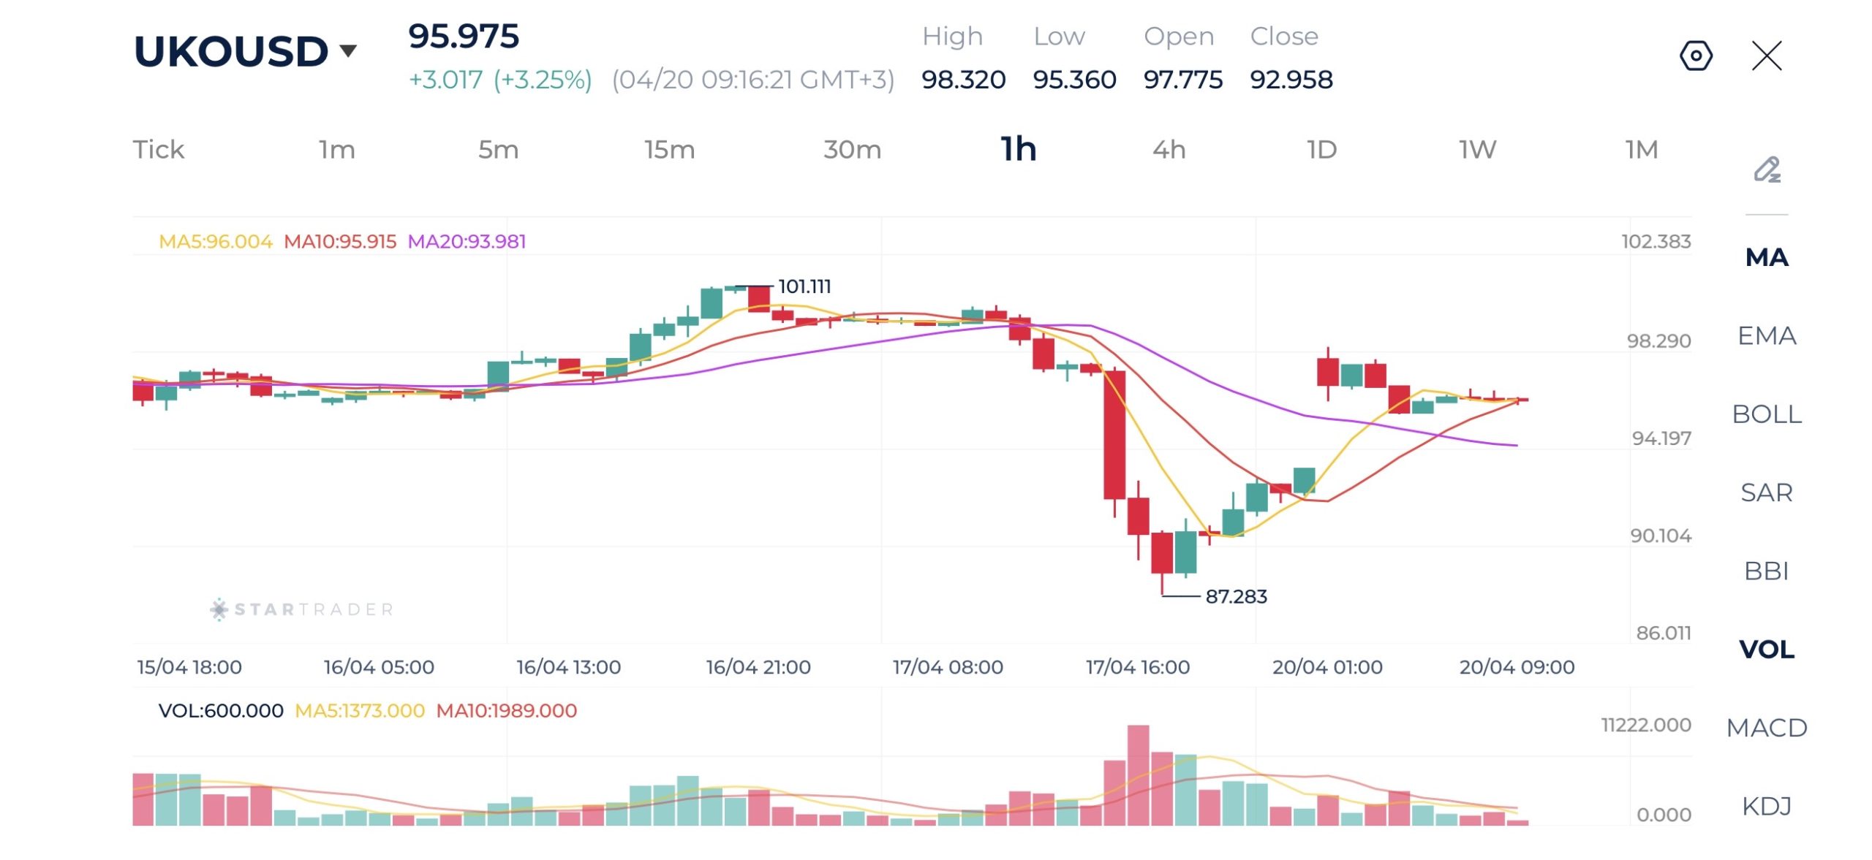Toggle the VOL sub-indicator
Image resolution: width=1872 pixels, height=860 pixels.
pos(1767,650)
